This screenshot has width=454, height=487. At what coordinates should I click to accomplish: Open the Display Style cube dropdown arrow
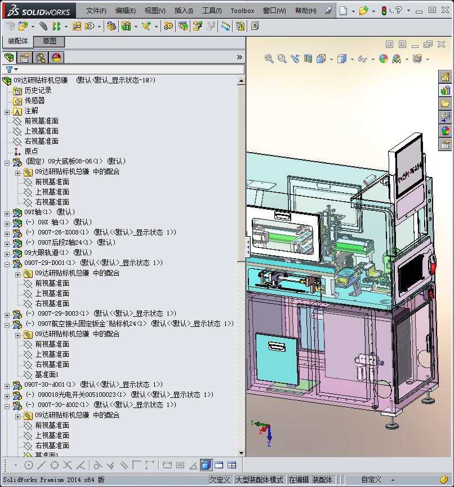(352, 59)
